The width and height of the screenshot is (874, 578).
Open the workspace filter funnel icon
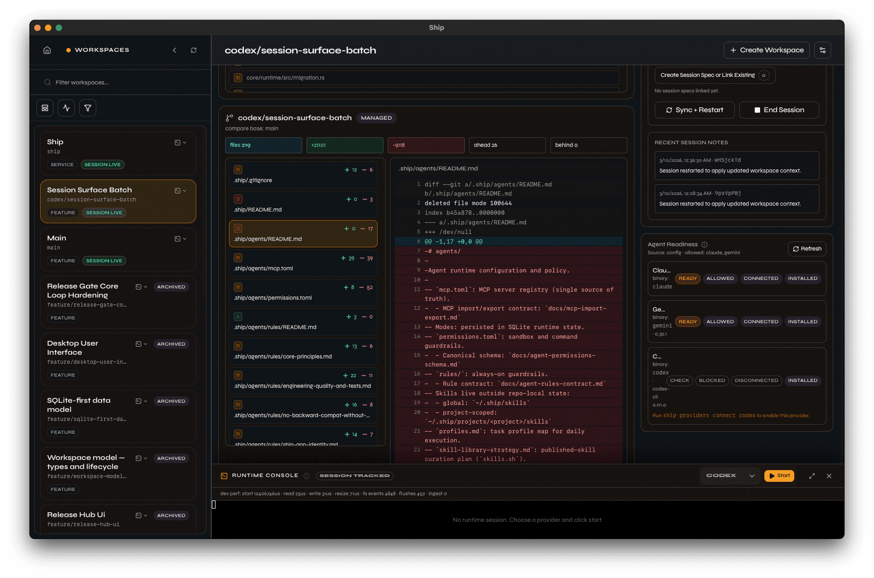87,107
